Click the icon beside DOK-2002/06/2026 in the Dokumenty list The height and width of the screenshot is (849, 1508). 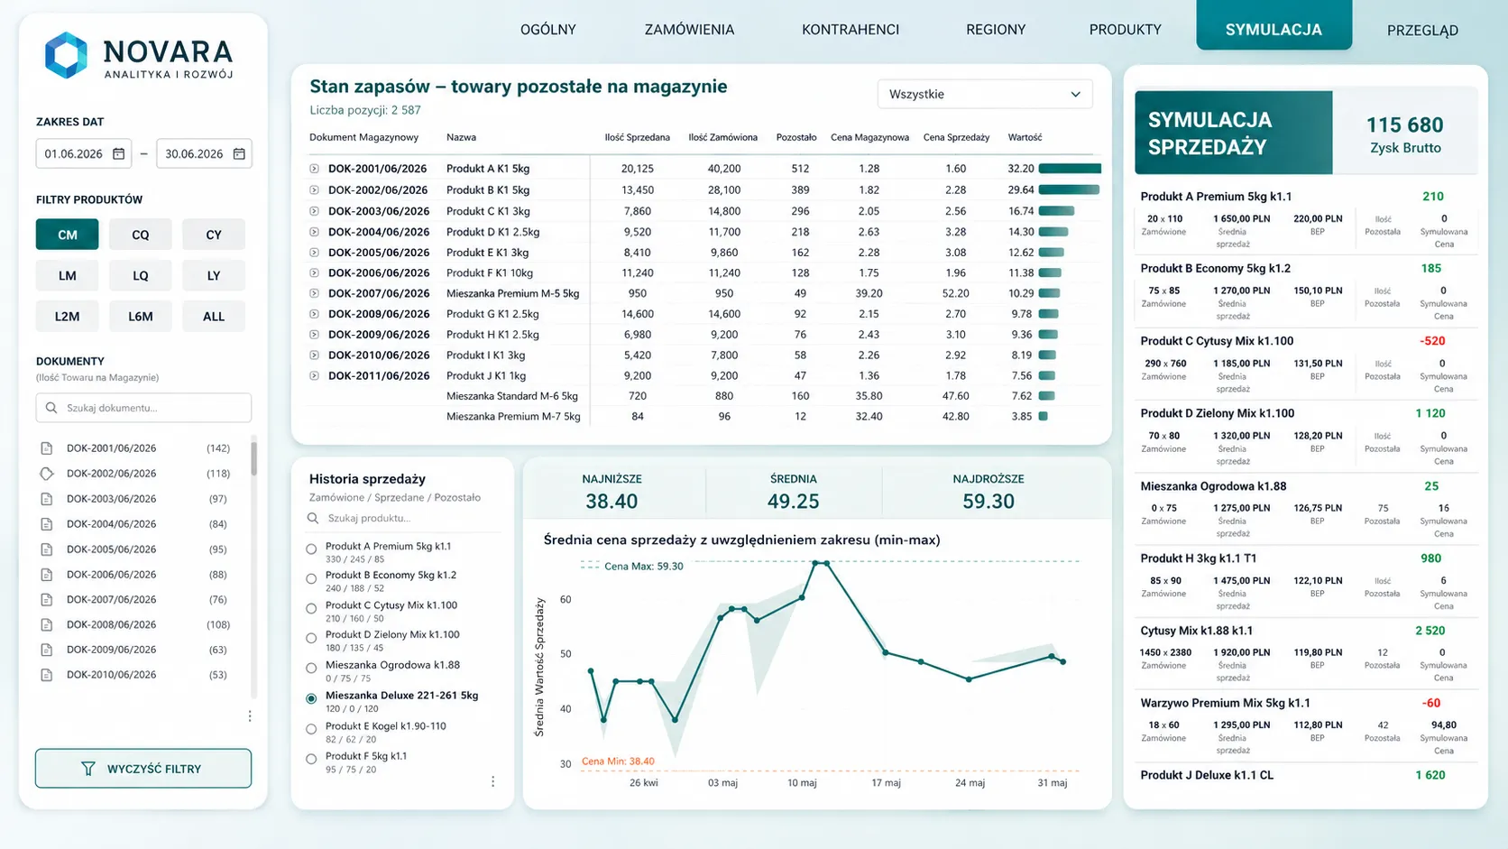[x=47, y=474]
